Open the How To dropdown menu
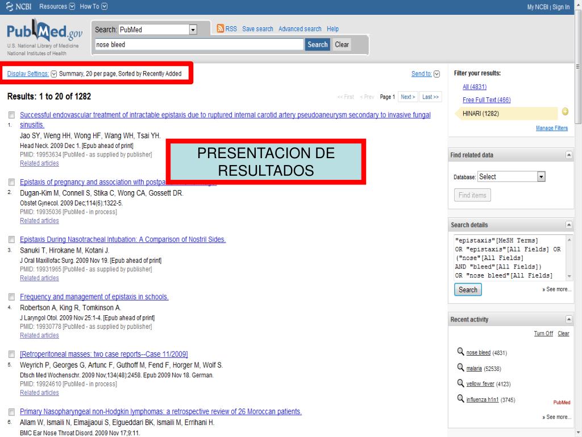Screen dimensions: 582x437 pyautogui.click(x=94, y=6)
